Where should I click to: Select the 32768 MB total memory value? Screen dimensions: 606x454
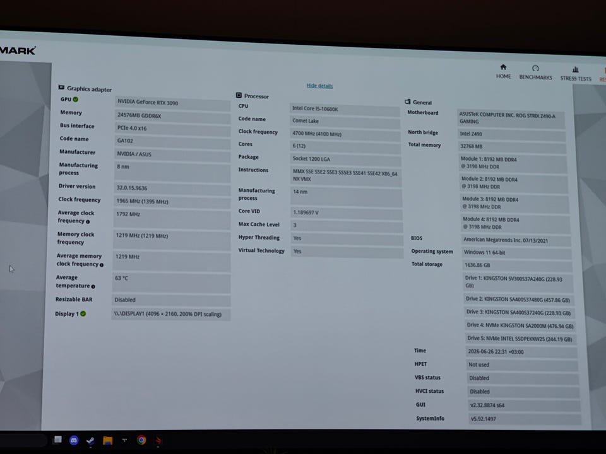coord(512,147)
